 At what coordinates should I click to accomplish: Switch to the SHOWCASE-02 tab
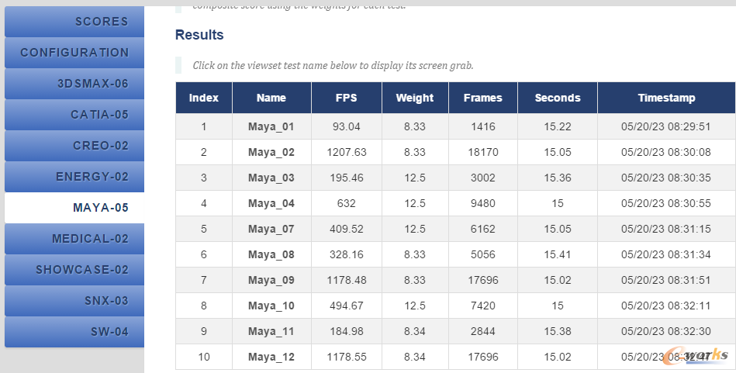[74, 269]
